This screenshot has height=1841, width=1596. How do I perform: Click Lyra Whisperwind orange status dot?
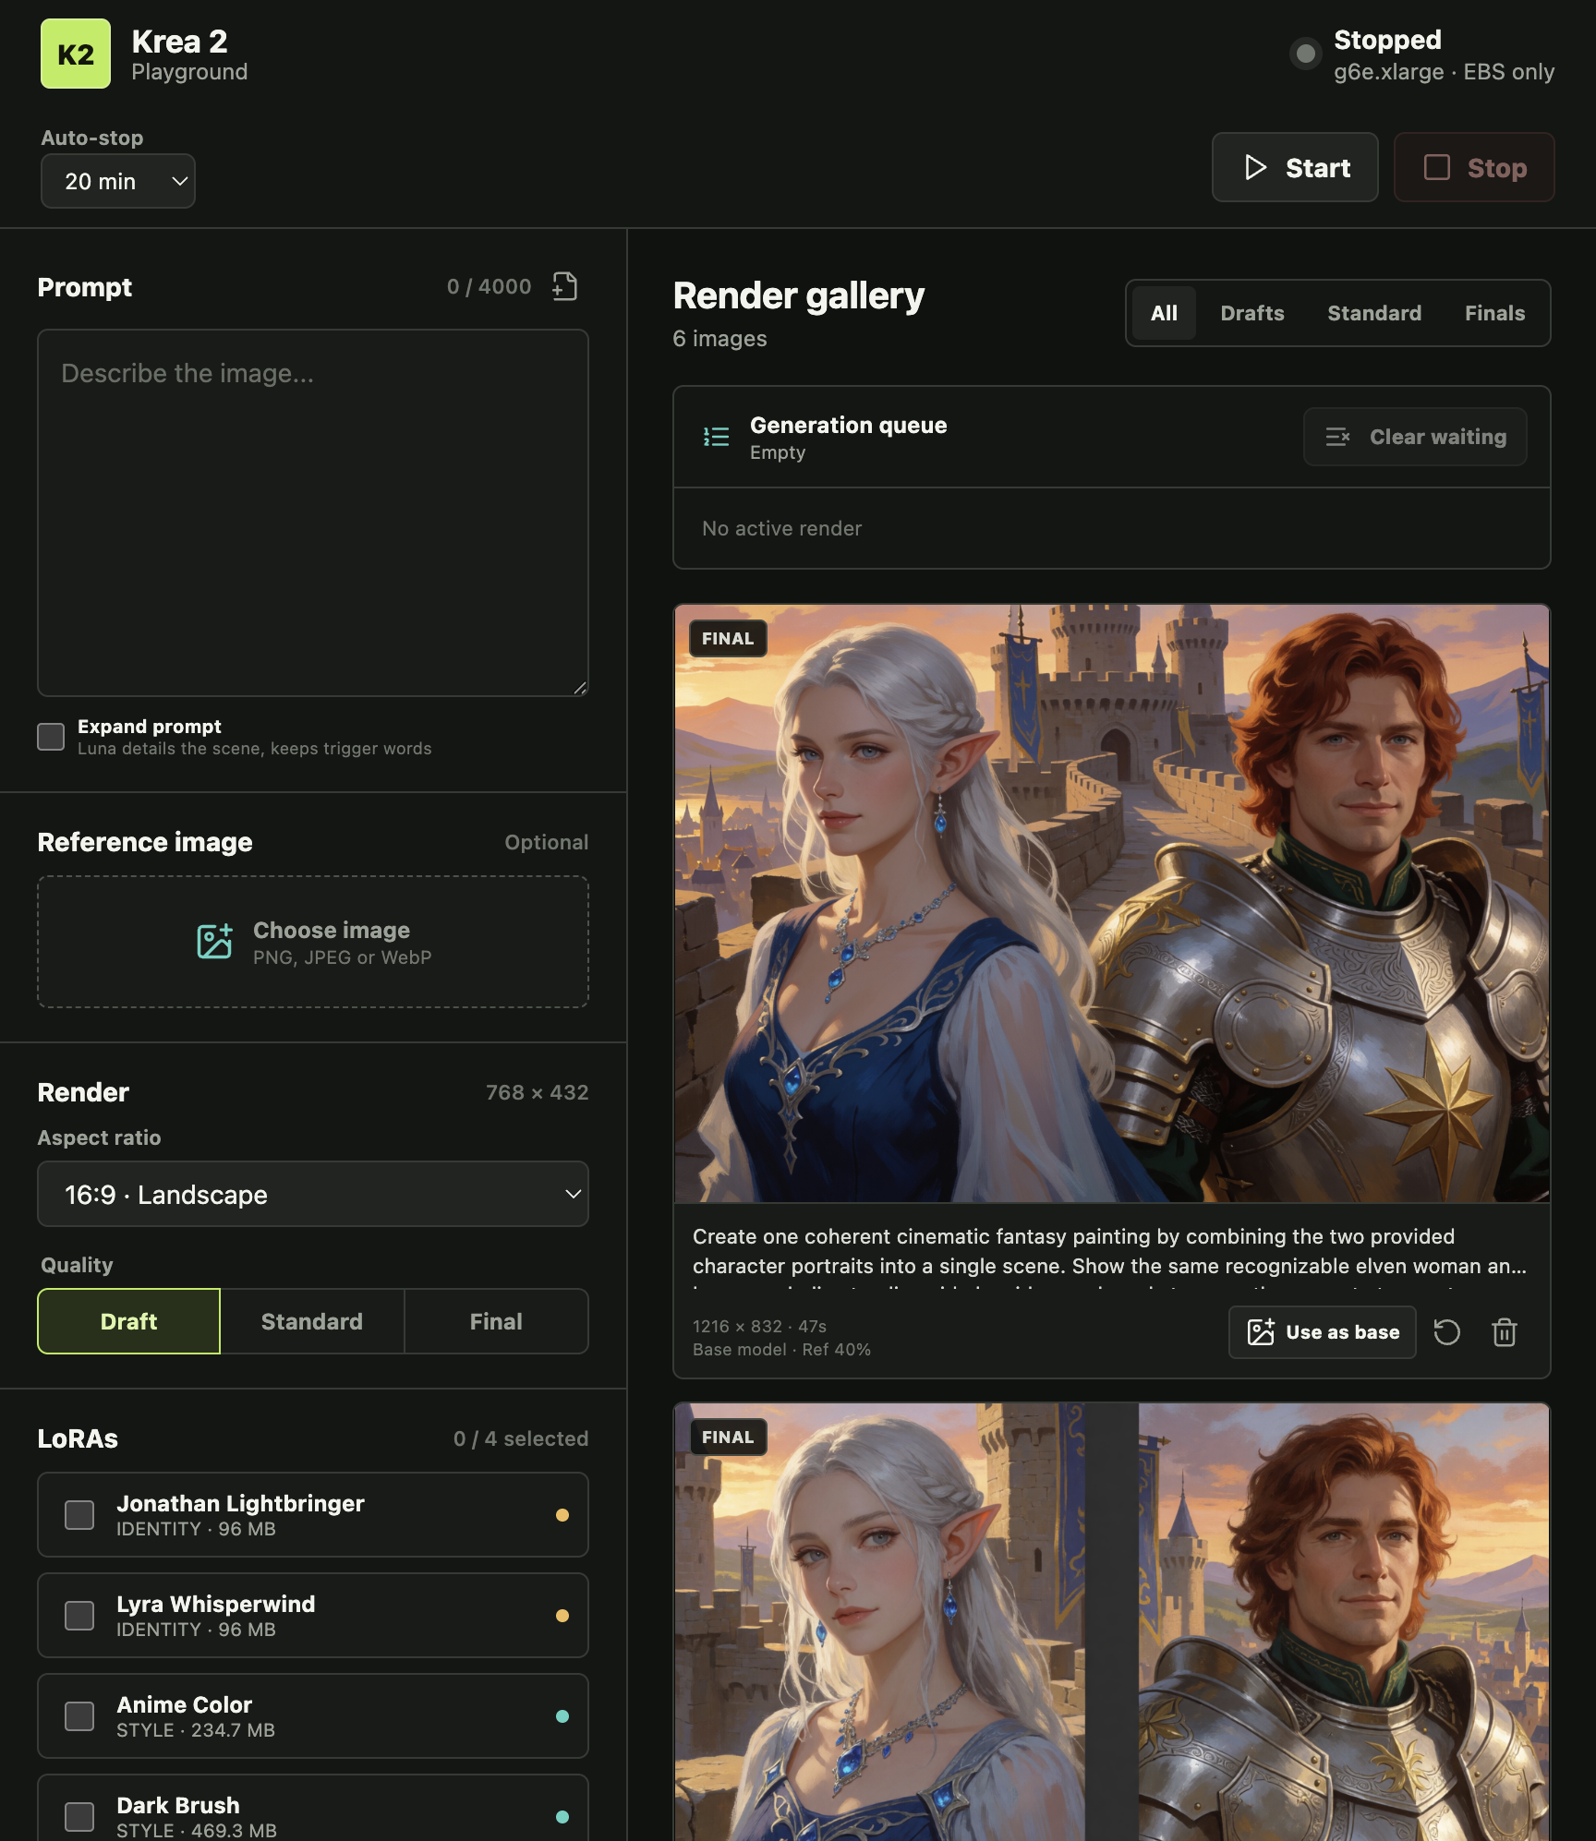562,1616
